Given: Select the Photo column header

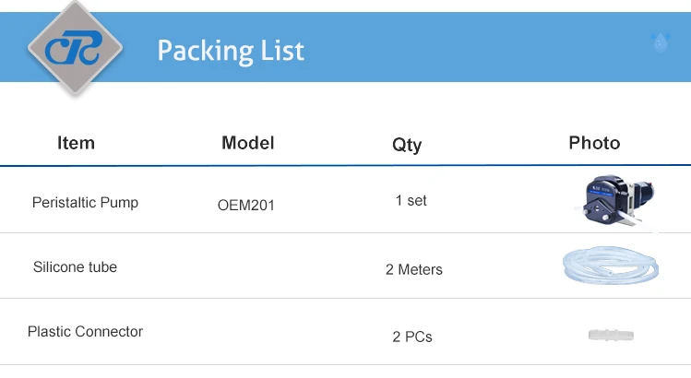Looking at the screenshot, I should point(594,143).
